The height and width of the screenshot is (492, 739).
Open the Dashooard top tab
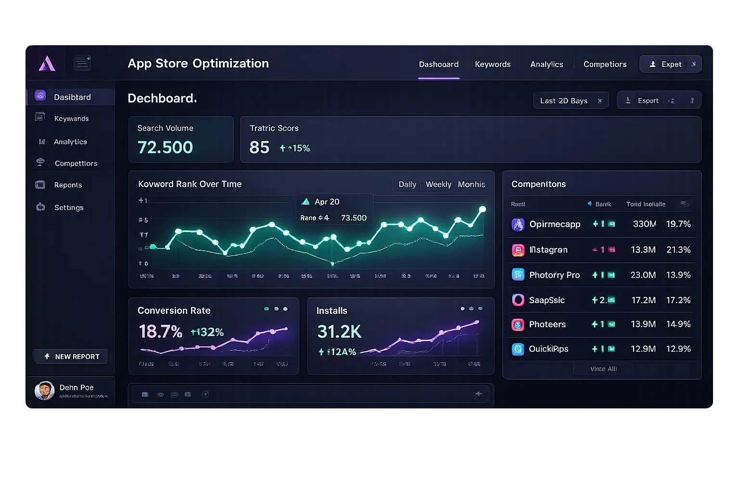click(x=439, y=64)
